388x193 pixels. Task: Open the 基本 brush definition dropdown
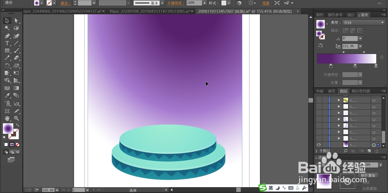[x=162, y=3]
